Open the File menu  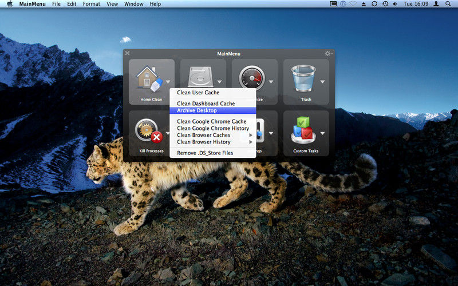point(56,4)
